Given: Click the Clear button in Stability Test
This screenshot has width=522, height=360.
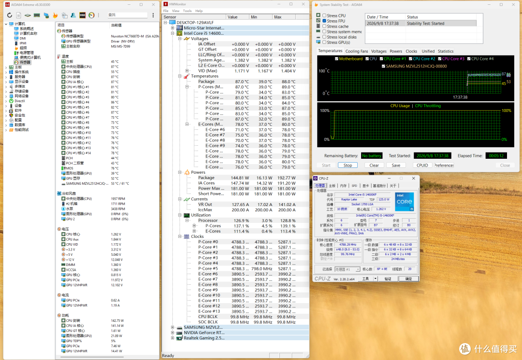Looking at the screenshot, I should (x=374, y=165).
